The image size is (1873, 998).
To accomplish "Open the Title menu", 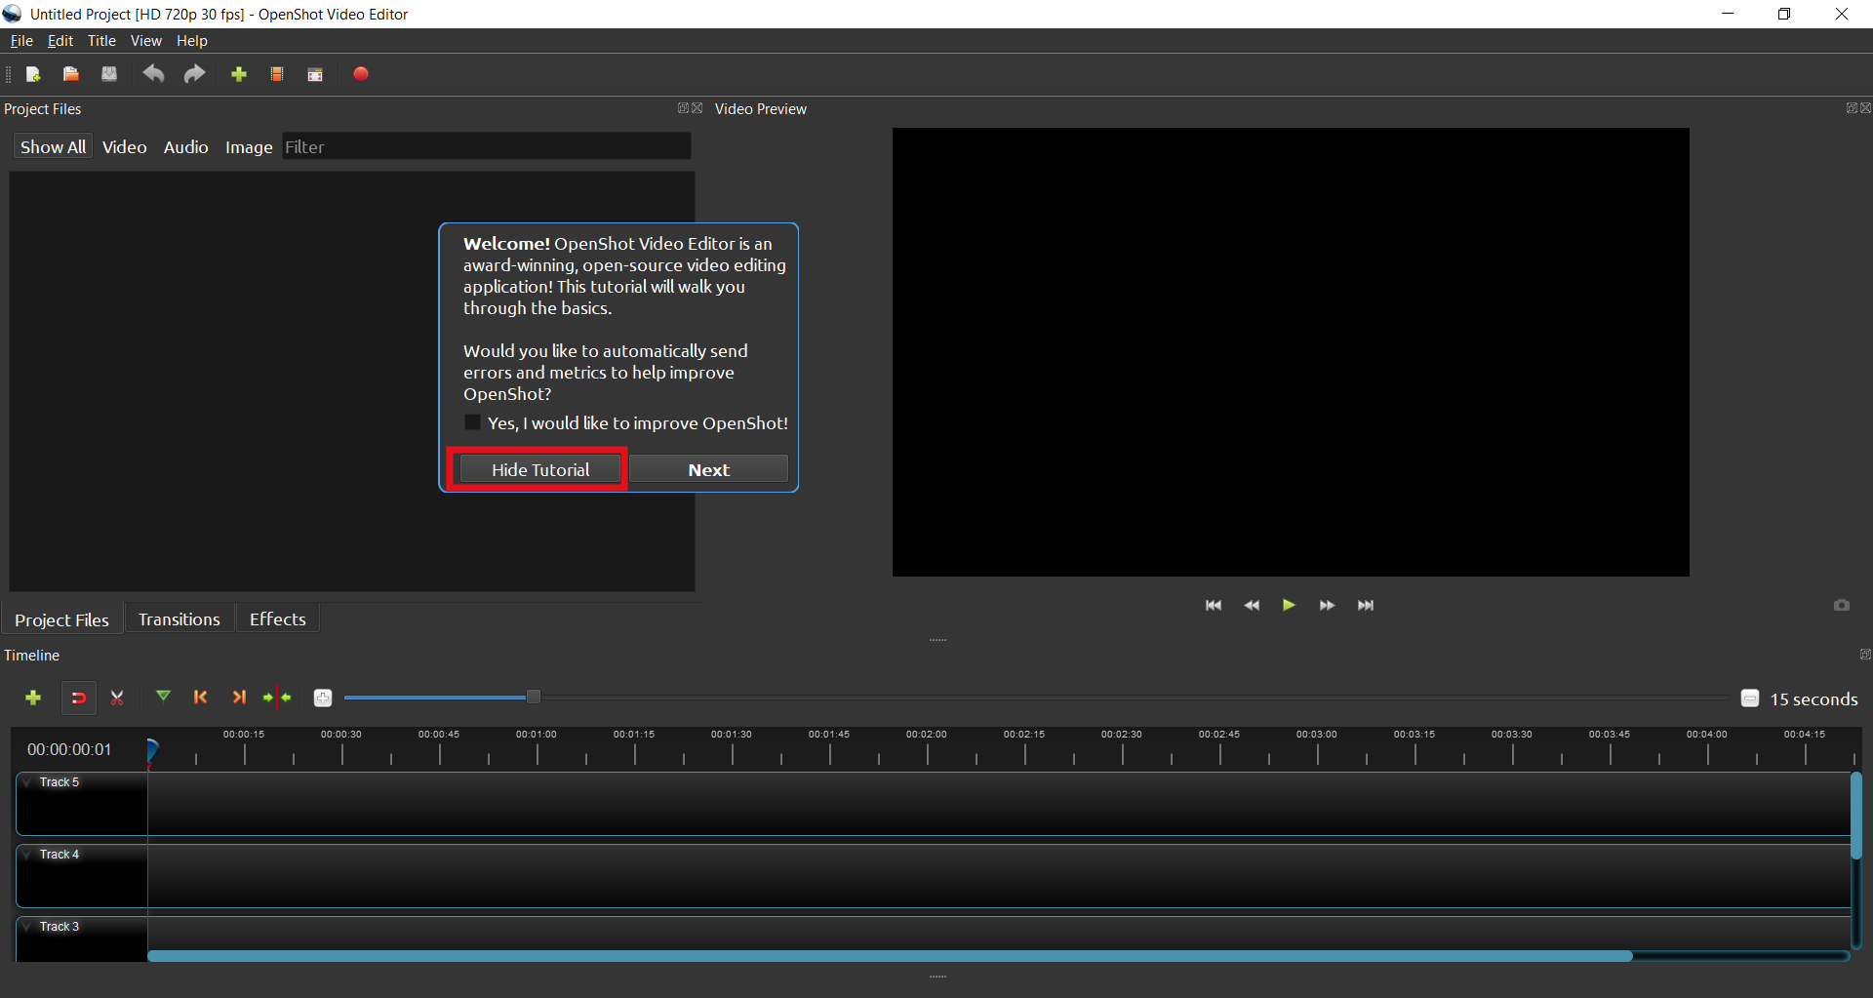I will point(101,41).
